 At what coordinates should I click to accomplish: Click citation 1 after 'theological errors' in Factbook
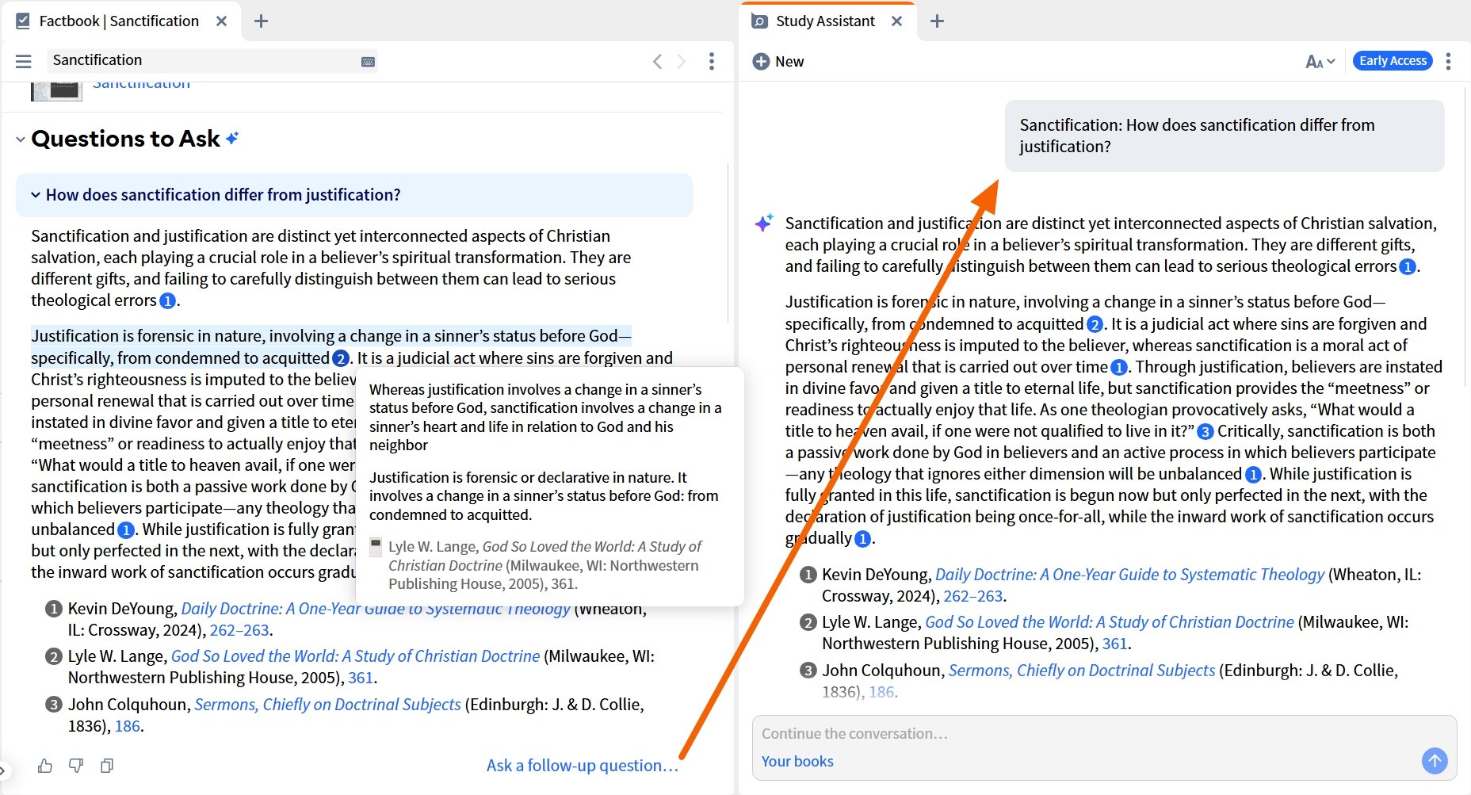point(167,300)
